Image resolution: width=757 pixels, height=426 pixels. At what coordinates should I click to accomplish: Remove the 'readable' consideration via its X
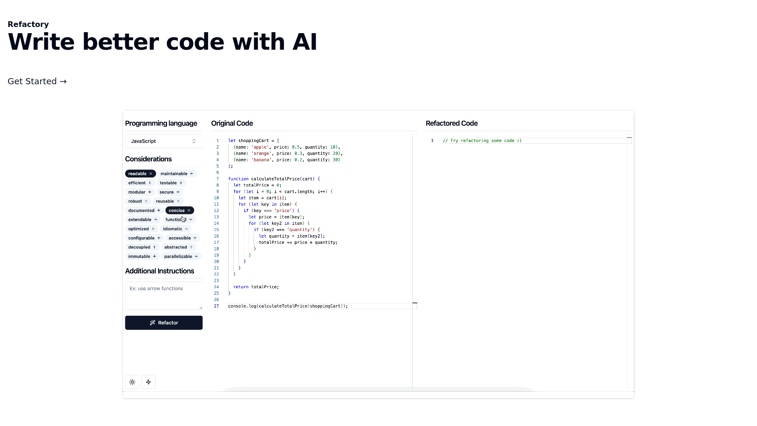click(151, 174)
